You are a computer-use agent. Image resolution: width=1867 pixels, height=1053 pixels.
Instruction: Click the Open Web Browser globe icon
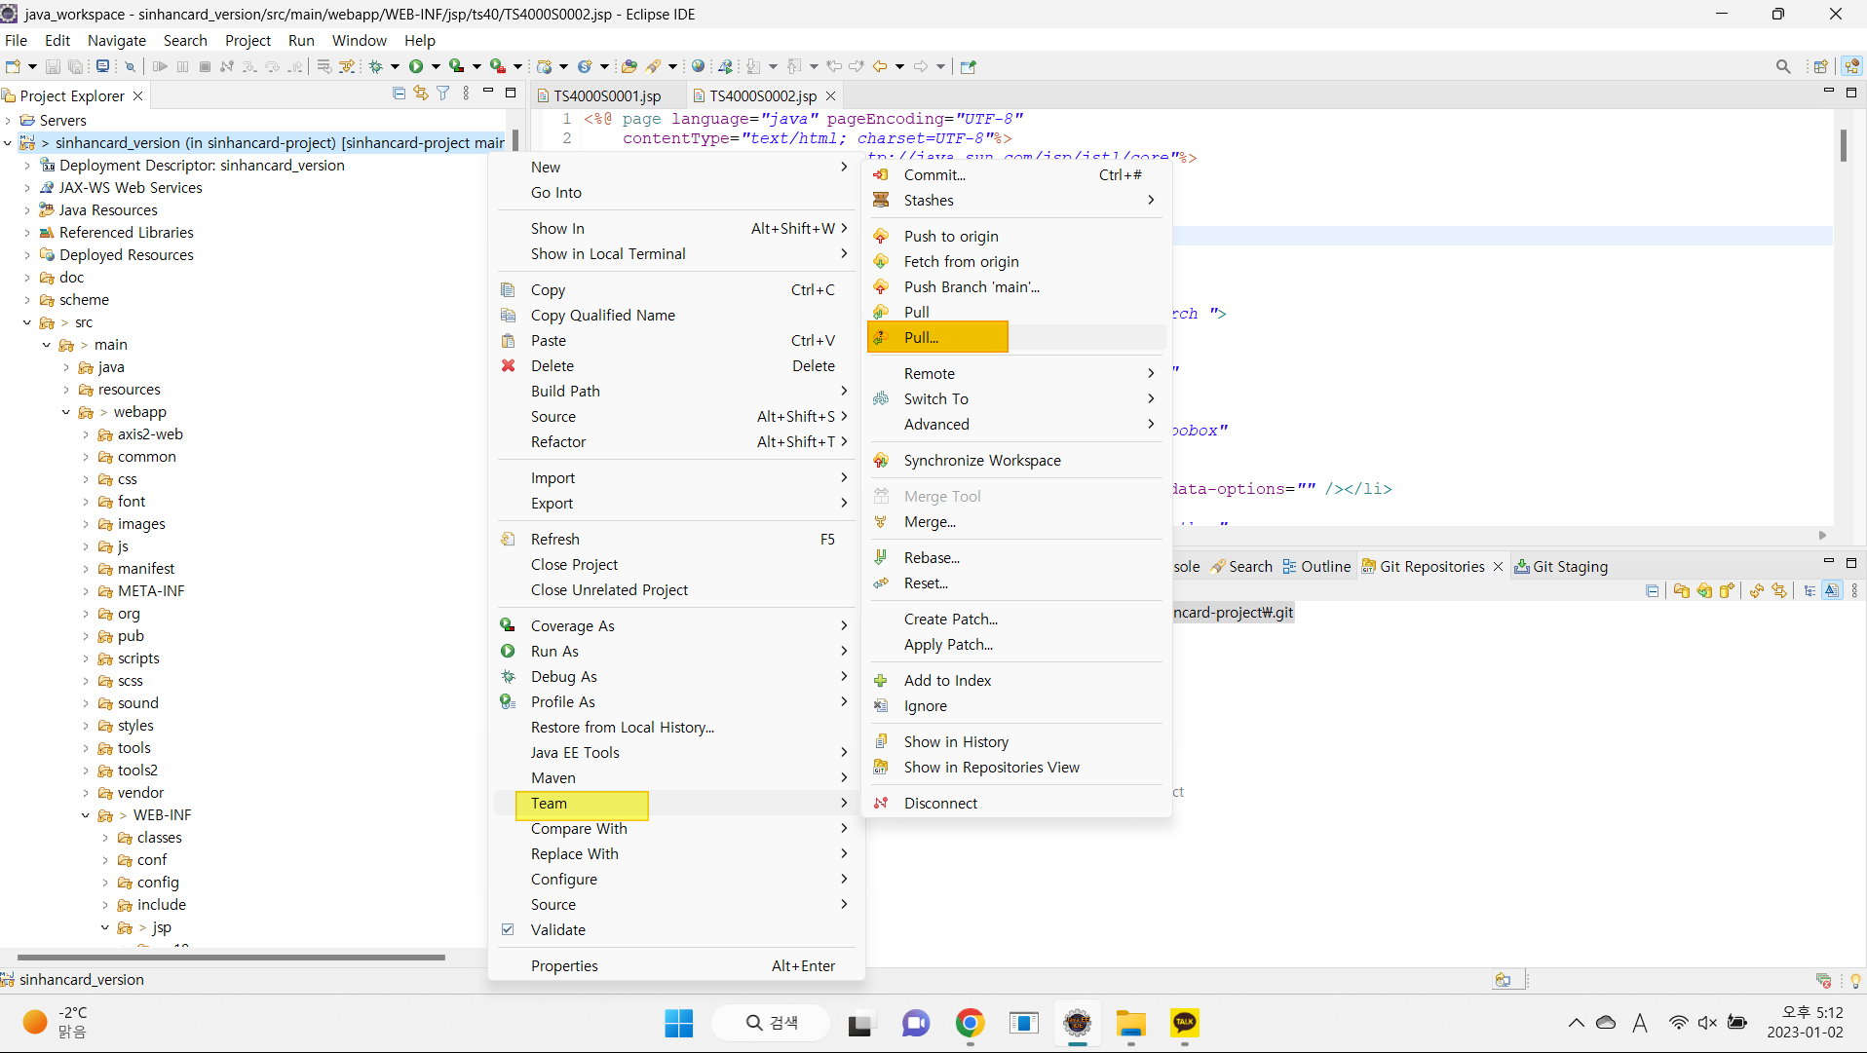click(698, 66)
